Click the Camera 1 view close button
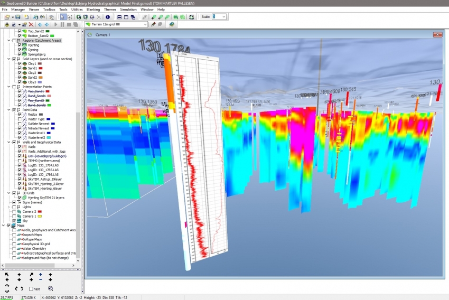This screenshot has width=449, height=300. [x=437, y=35]
